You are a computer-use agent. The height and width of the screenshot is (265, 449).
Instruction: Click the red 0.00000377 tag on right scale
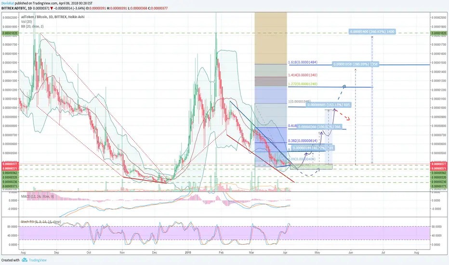click(x=438, y=164)
